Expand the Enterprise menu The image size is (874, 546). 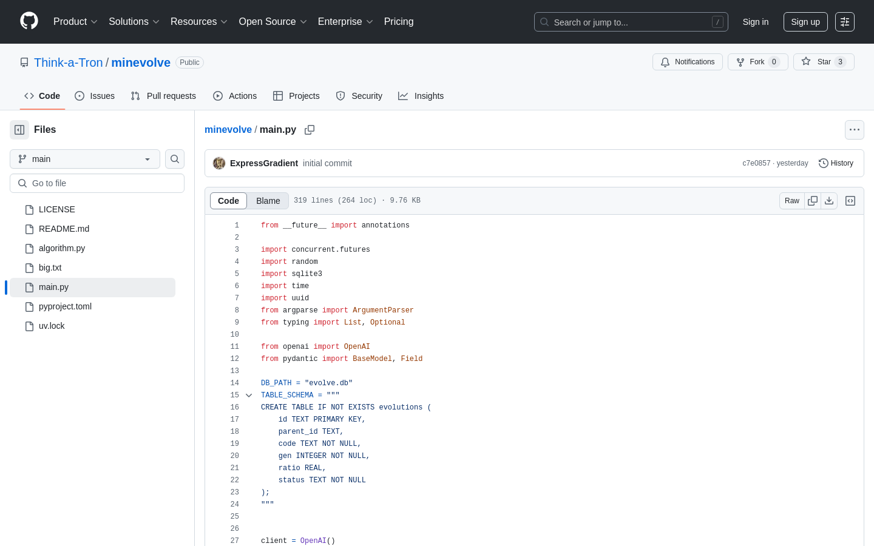pos(345,21)
